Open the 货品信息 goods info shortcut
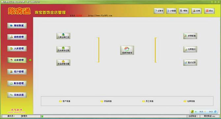221x119 pixels. 106,101
